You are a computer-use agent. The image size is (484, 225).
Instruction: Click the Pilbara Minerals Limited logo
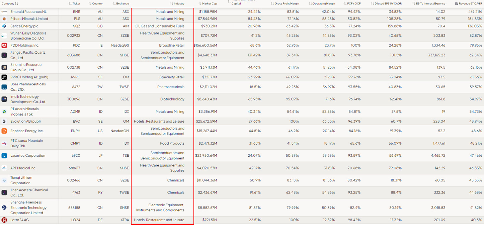click(x=4, y=19)
